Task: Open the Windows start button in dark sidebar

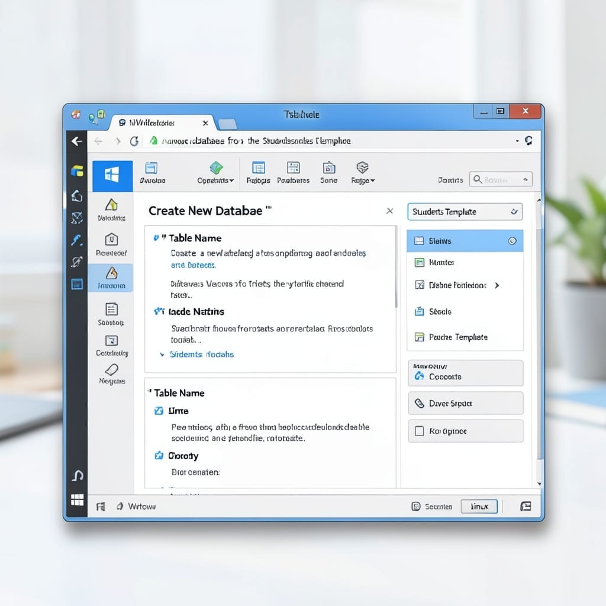Action: [x=78, y=499]
